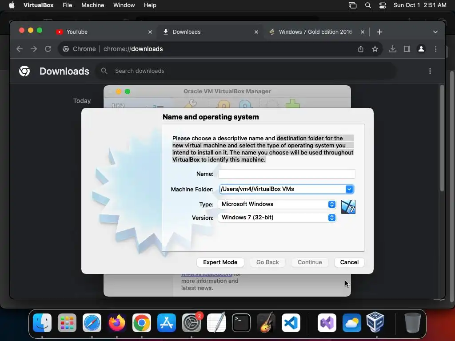Toggle Chrome side panel icon
455x341 pixels.
click(x=407, y=49)
